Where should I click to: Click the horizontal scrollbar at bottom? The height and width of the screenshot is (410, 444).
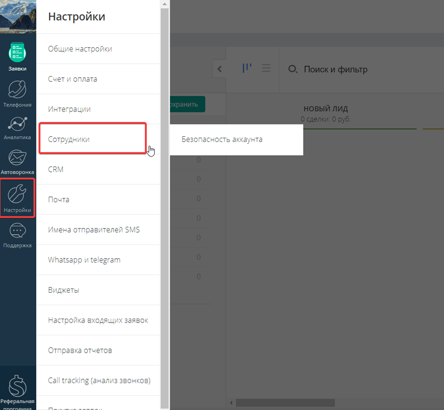(x=285, y=403)
